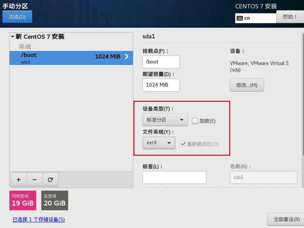Click the keyboard layout icon next to cn
Image resolution: width=304 pixels, height=228 pixels.
click(x=240, y=18)
